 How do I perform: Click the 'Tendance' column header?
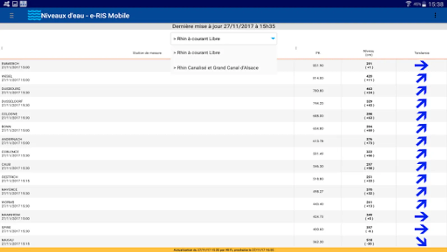[x=422, y=53]
